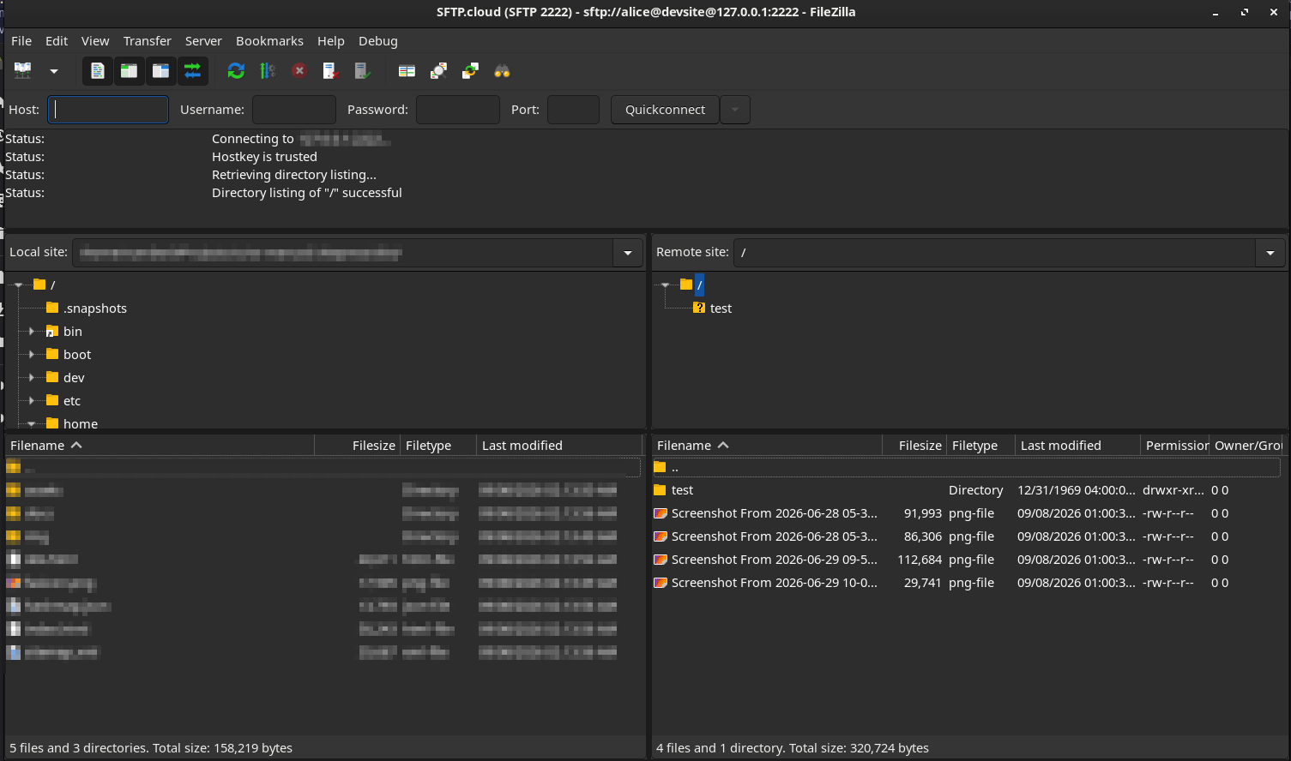Viewport: 1291px width, 761px height.
Task: Toggle the remote directory tree display
Action: point(161,71)
